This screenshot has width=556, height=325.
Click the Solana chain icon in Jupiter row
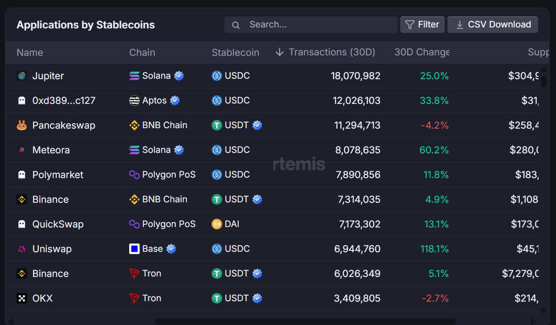(x=134, y=76)
